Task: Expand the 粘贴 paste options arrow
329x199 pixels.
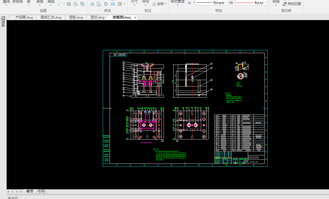Action: 276,6
